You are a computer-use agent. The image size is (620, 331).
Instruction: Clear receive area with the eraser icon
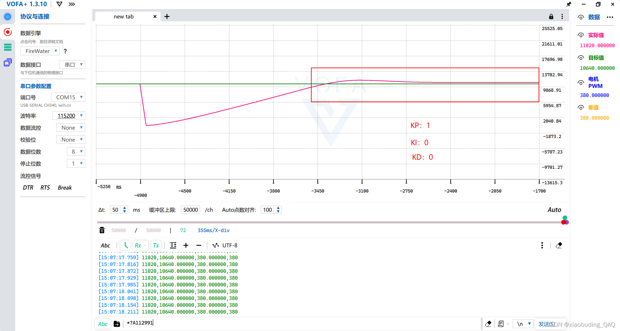pos(559,245)
